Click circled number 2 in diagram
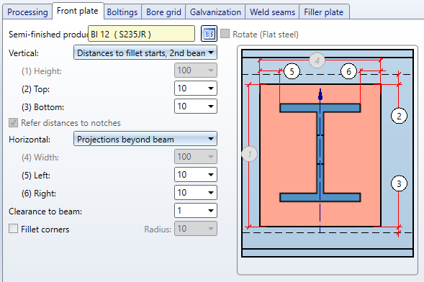The image size is (424, 282). point(399,116)
